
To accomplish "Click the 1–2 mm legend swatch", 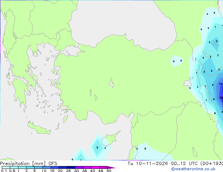I will (x=22, y=167).
